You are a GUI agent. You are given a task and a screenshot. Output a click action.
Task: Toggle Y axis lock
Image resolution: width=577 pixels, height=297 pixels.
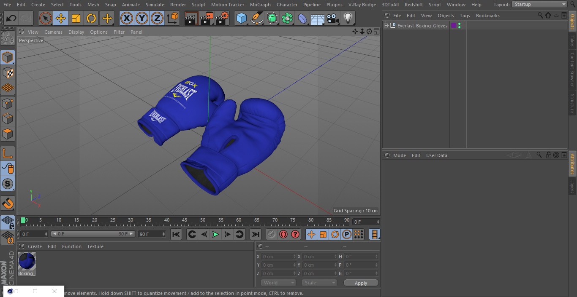[142, 18]
